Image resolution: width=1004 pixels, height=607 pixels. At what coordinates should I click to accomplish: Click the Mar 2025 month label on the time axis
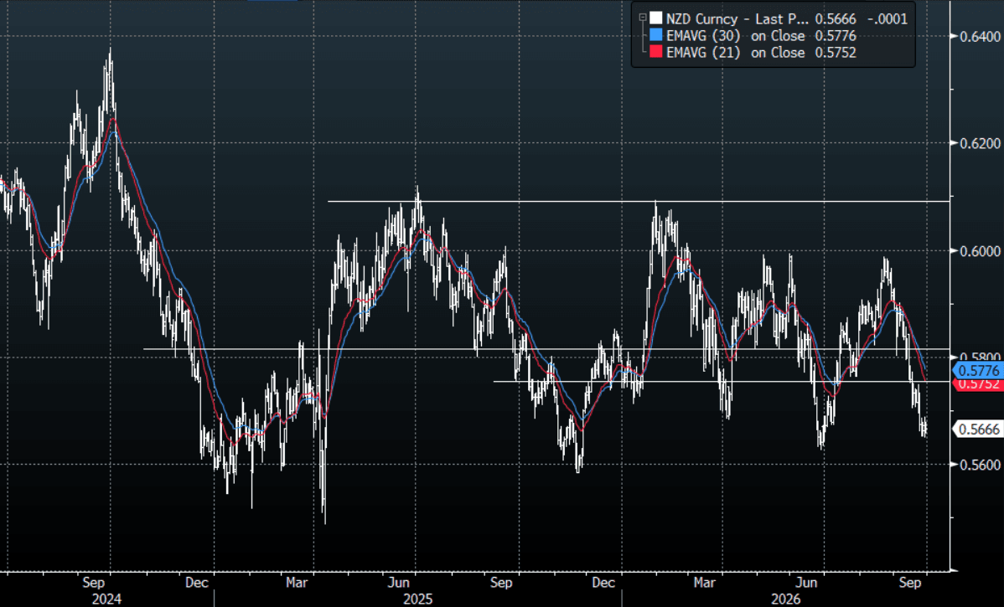(297, 583)
